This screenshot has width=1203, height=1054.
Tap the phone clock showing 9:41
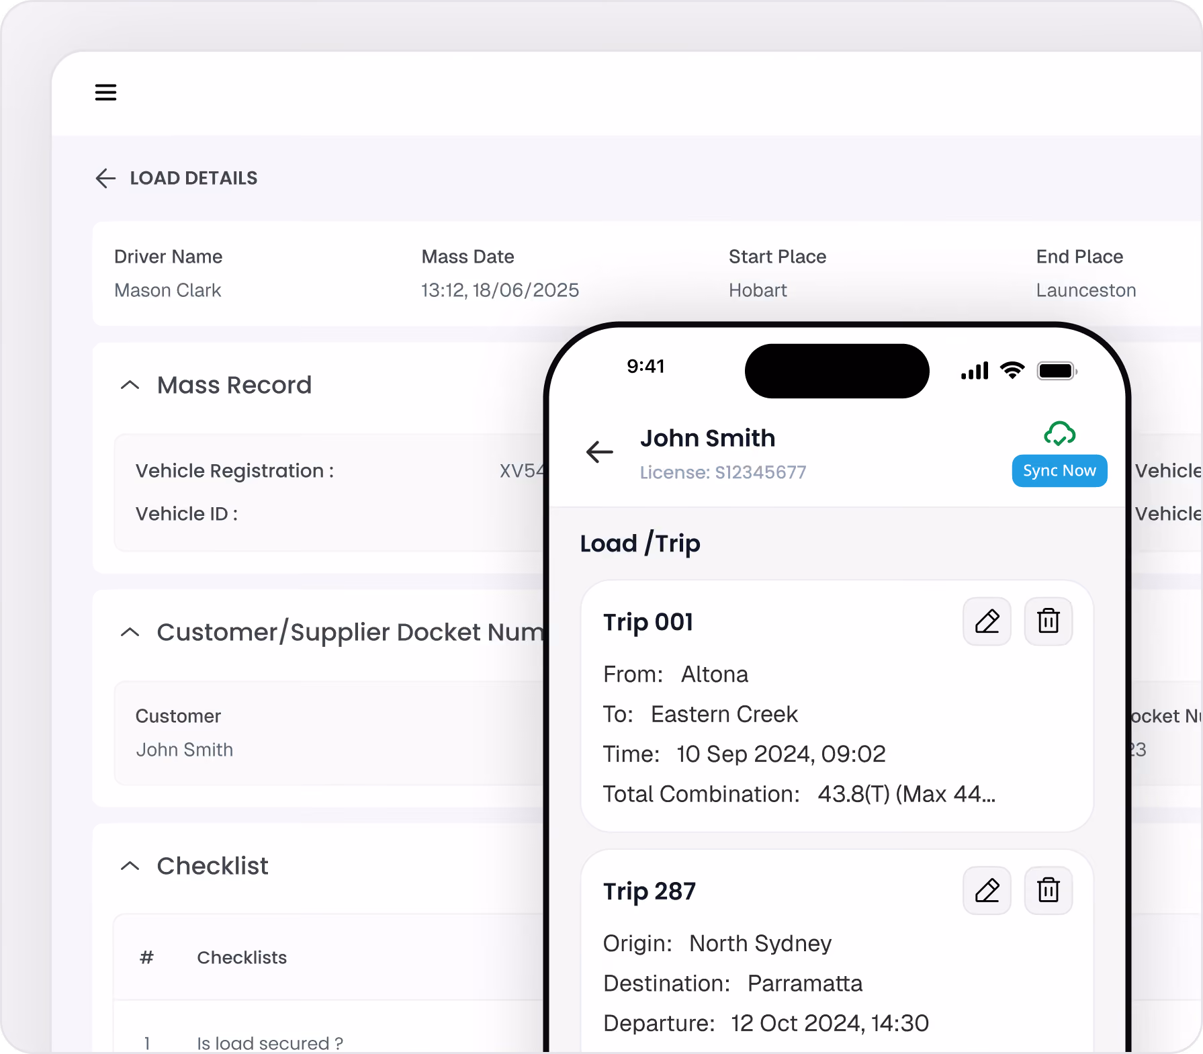pyautogui.click(x=645, y=366)
